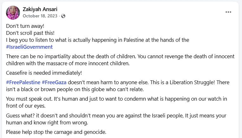Click the "Ceasefire is needed immediately!" line
The width and height of the screenshot is (242, 138).
pyautogui.click(x=40, y=72)
